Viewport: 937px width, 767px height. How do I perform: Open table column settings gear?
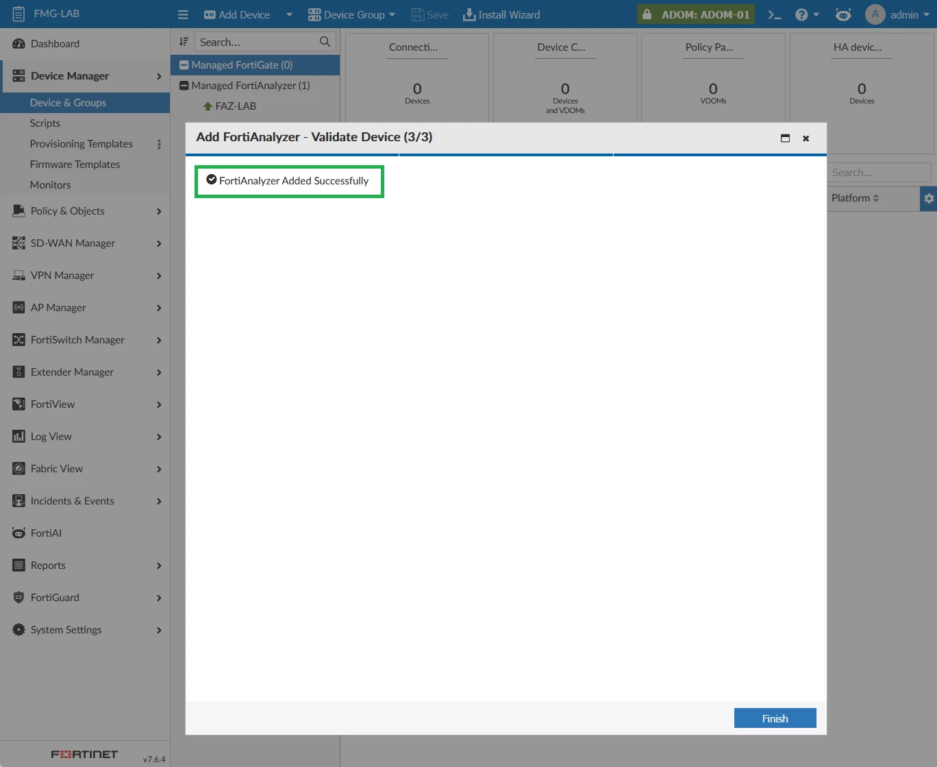click(929, 198)
